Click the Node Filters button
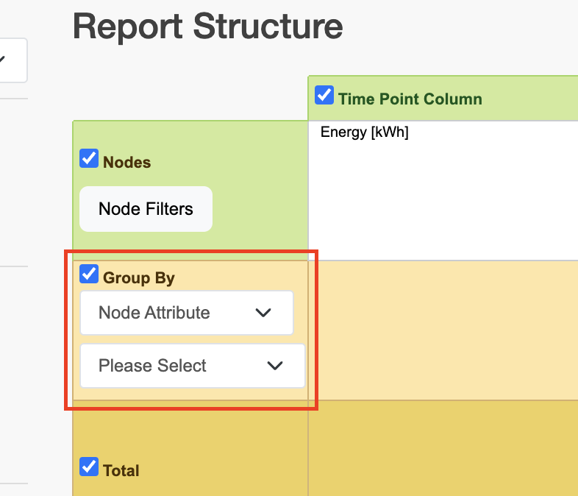The image size is (578, 496). [x=146, y=209]
